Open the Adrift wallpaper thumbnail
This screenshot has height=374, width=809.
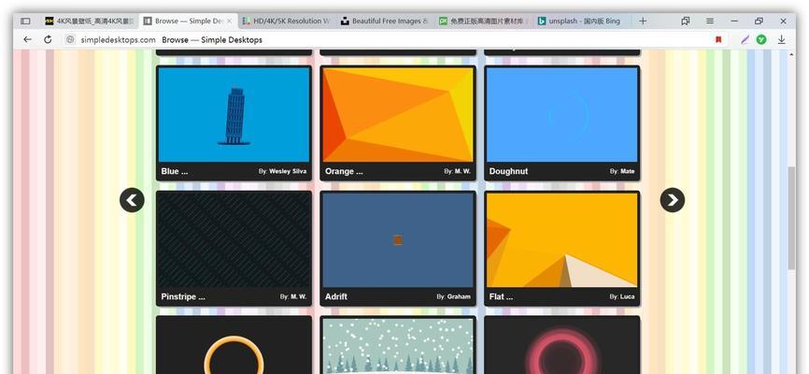click(398, 240)
